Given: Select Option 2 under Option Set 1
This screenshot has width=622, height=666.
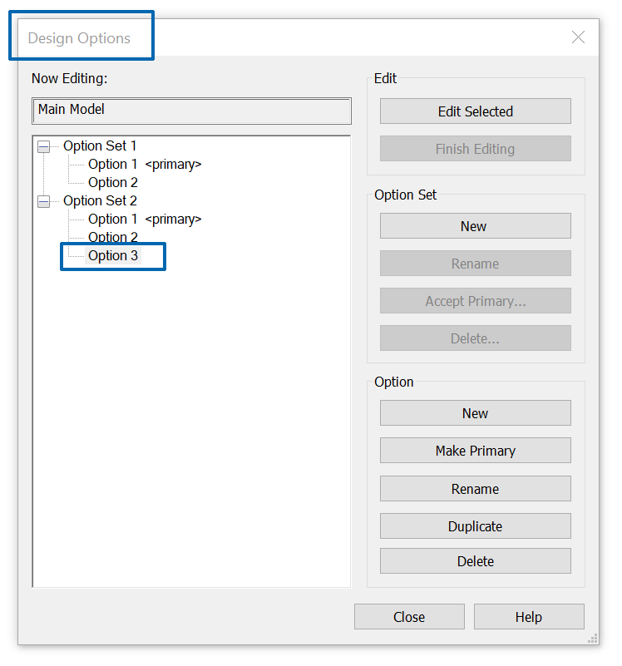Looking at the screenshot, I should coord(113,183).
